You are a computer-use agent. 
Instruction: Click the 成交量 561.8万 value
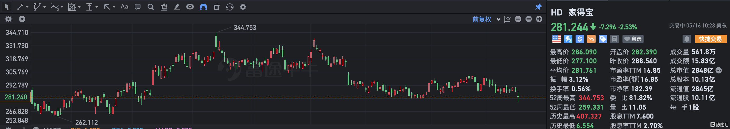pos(703,52)
